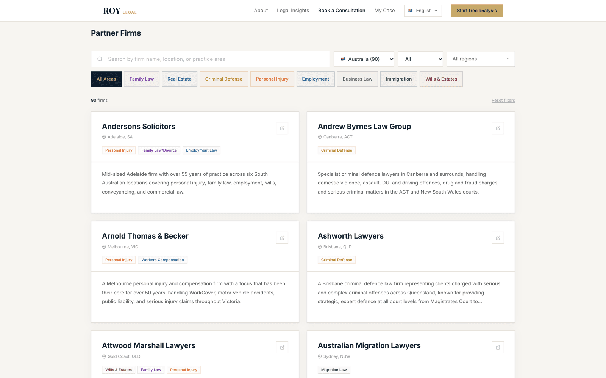Screen dimensions: 606x378
Task: Select the All Areas filter tab
Action: [106, 79]
